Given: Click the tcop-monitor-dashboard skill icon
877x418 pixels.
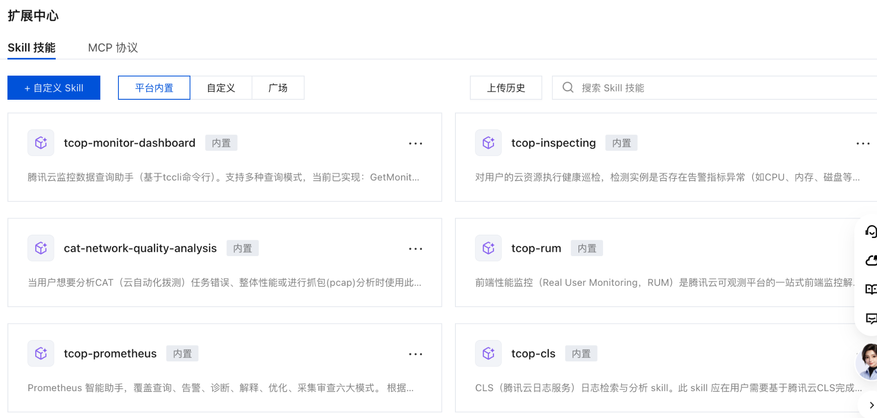Looking at the screenshot, I should pyautogui.click(x=41, y=143).
